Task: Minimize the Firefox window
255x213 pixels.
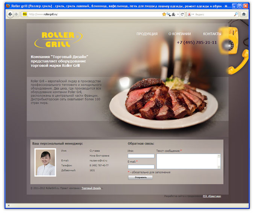Action: coord(234,6)
